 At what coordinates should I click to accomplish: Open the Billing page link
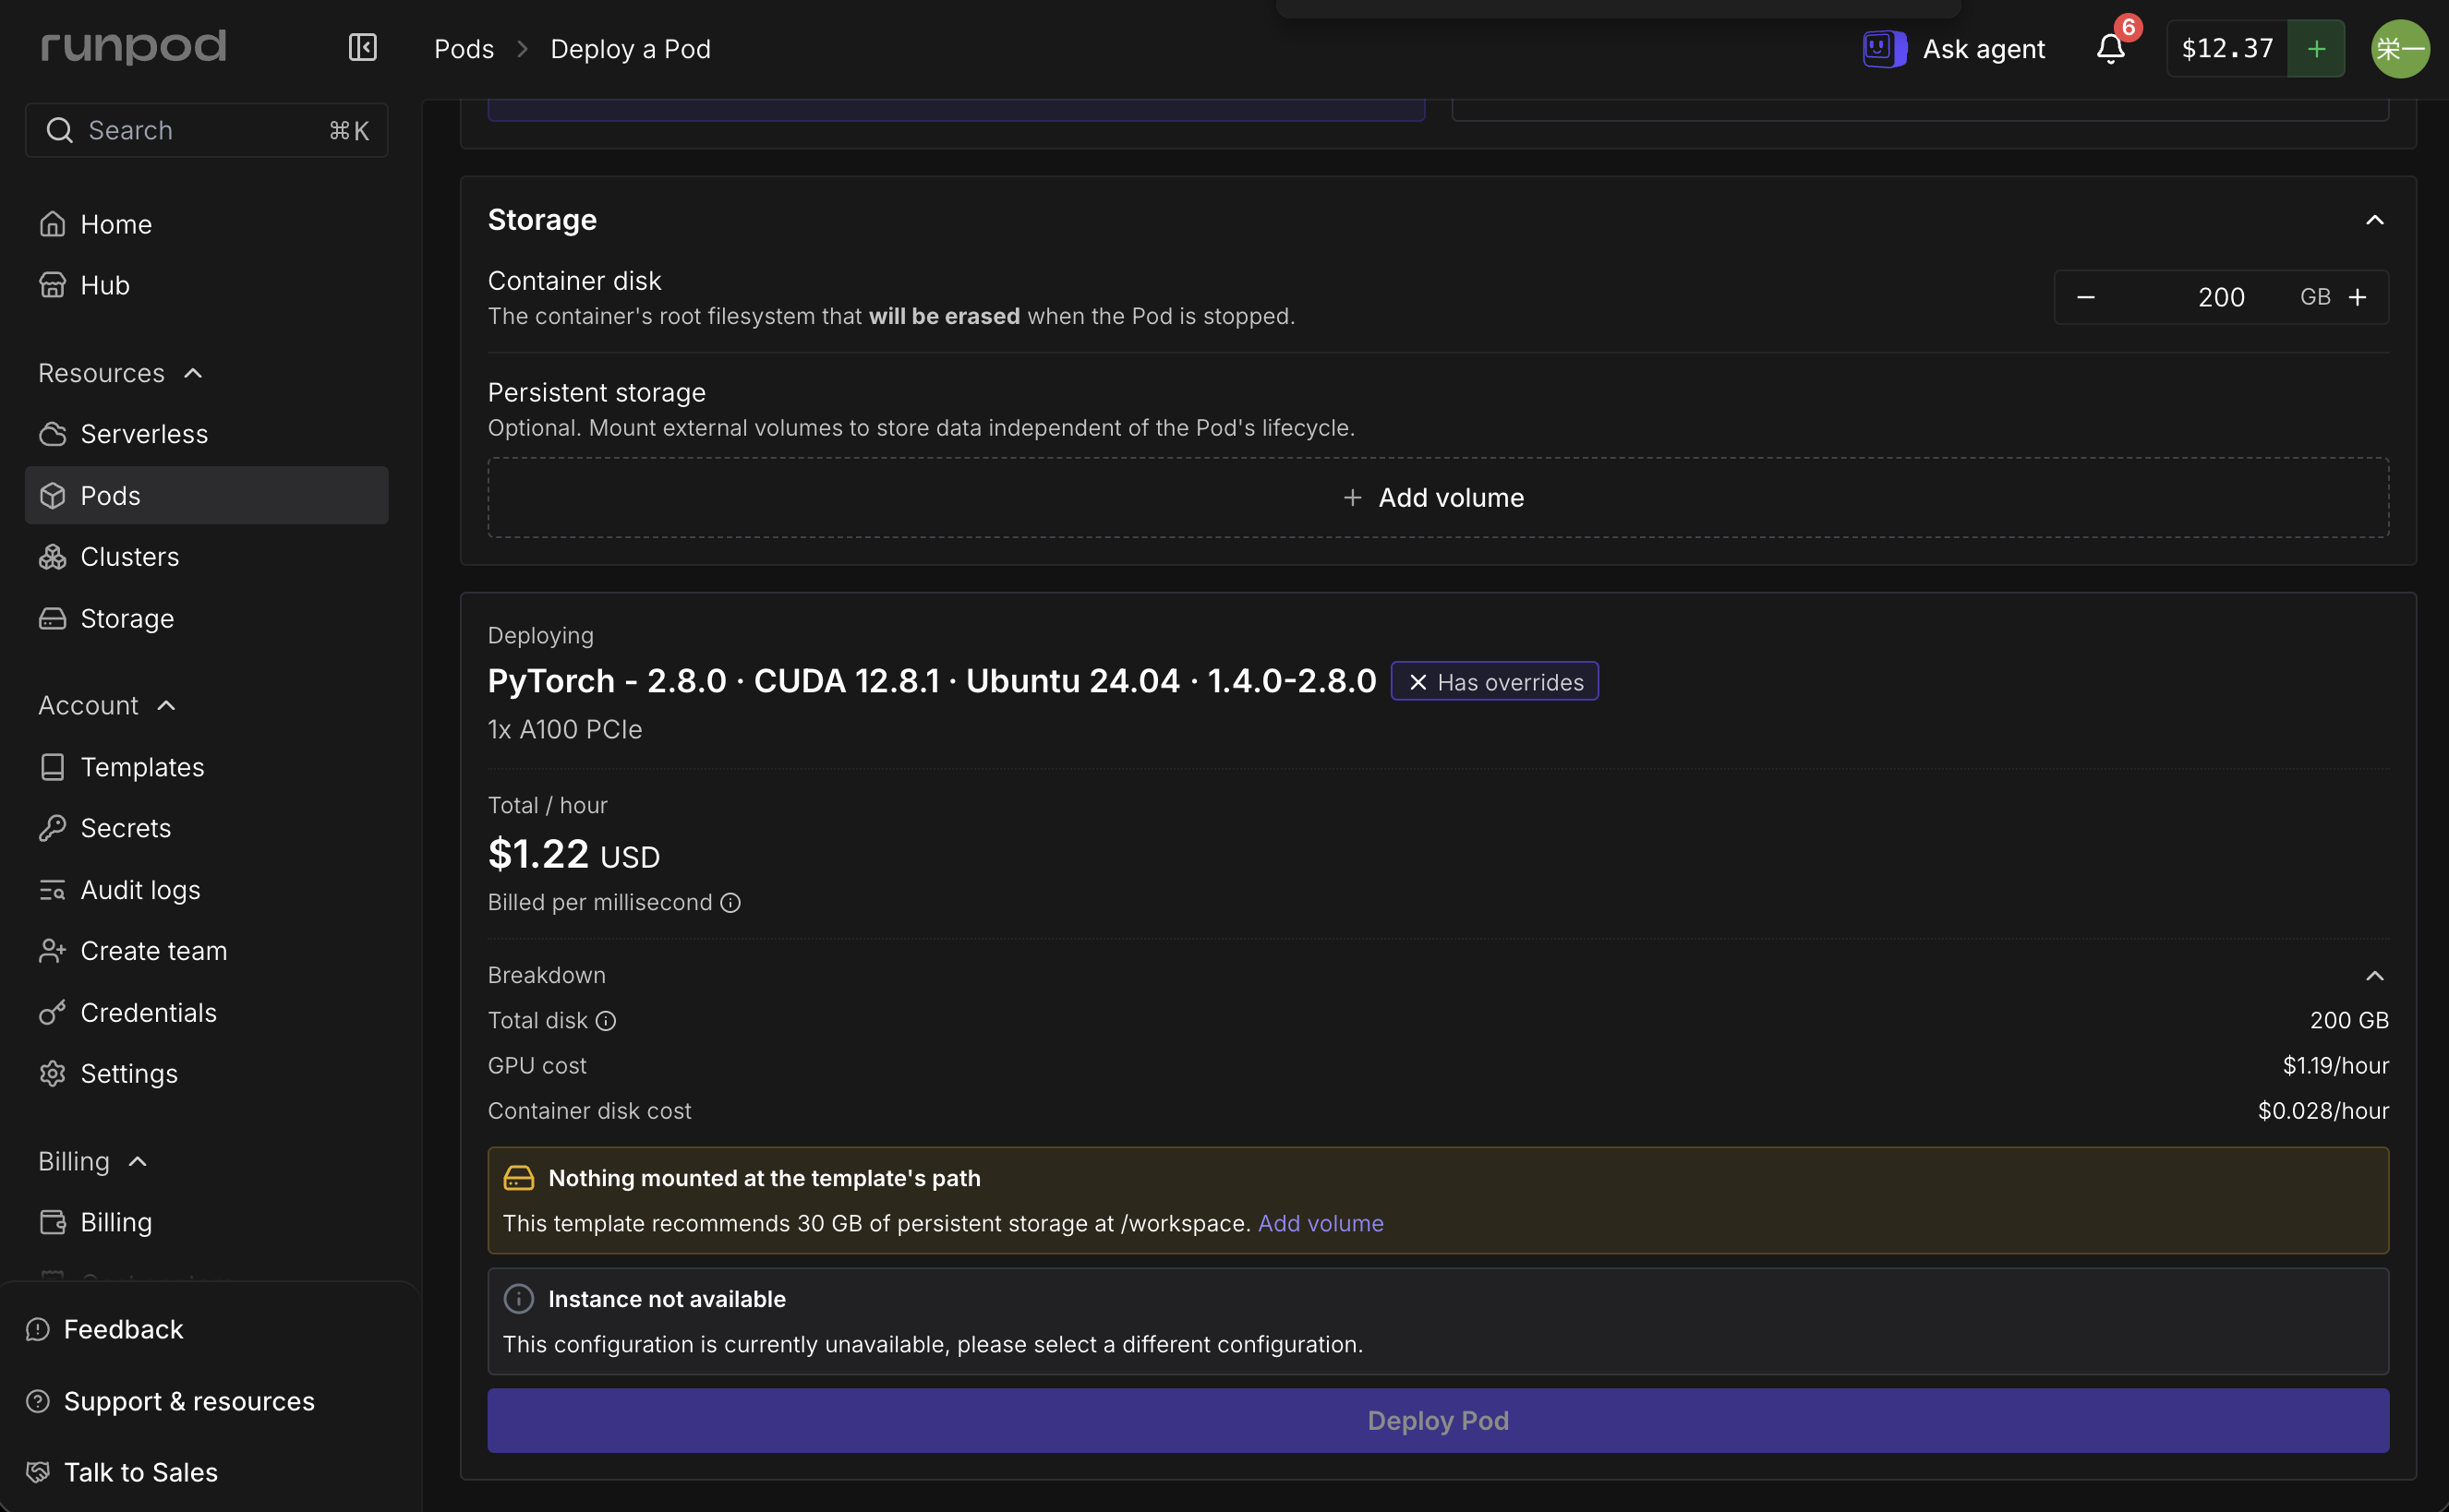pos(206,1222)
